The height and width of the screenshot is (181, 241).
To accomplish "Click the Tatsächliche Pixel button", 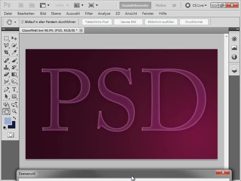I will (x=97, y=22).
